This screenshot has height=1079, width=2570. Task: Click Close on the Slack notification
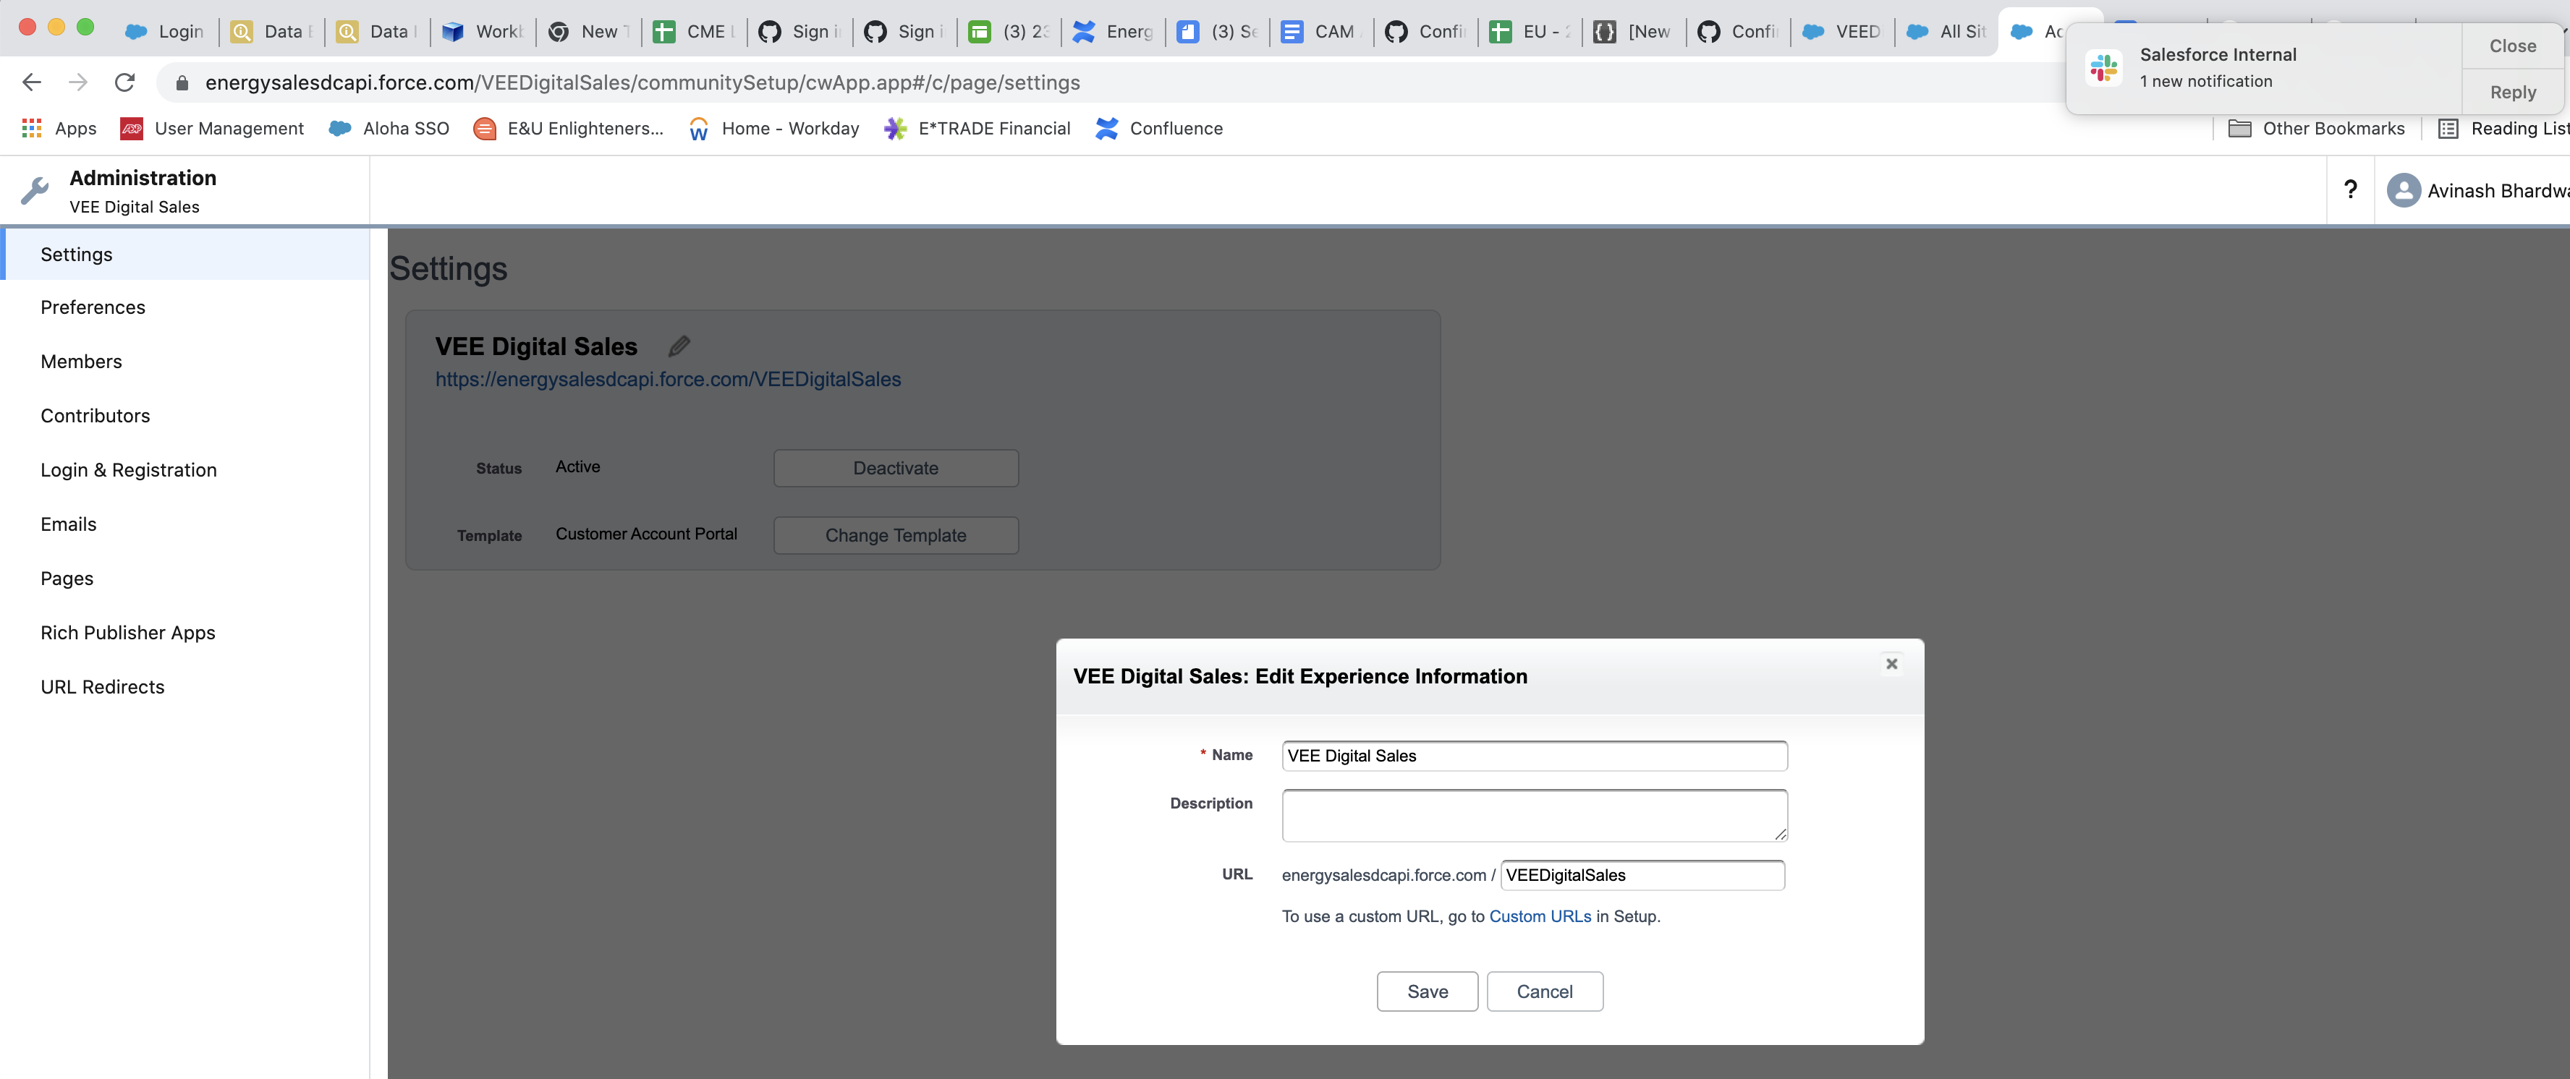(2511, 46)
